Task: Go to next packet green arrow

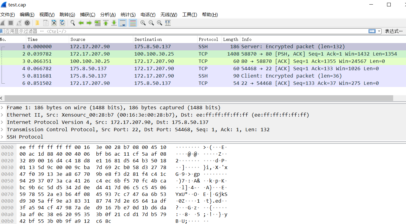Action: 89,23
